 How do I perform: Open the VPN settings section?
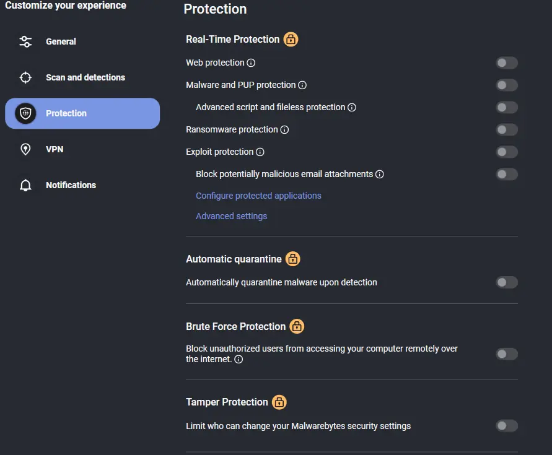tap(82, 149)
